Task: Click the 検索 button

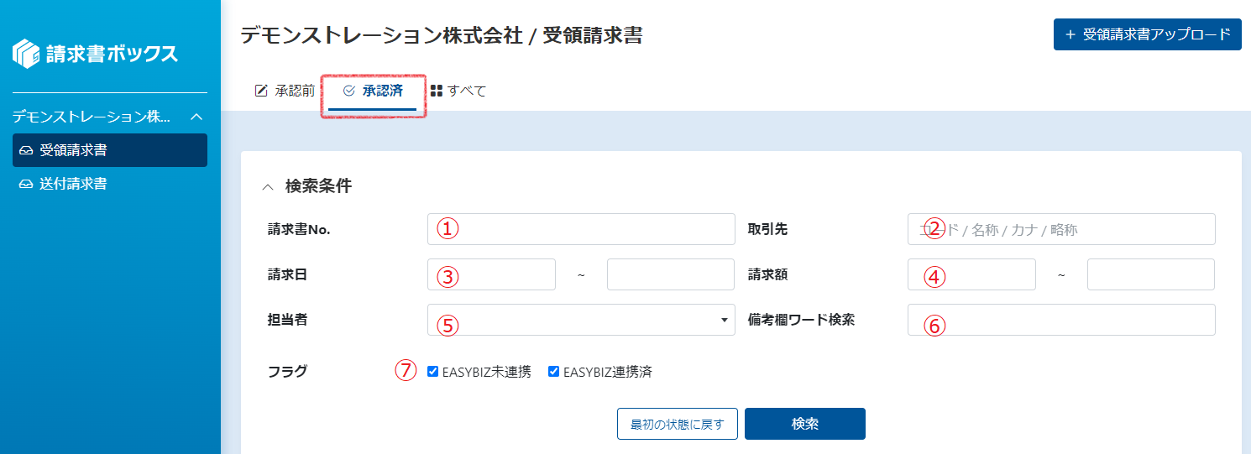Action: (805, 424)
